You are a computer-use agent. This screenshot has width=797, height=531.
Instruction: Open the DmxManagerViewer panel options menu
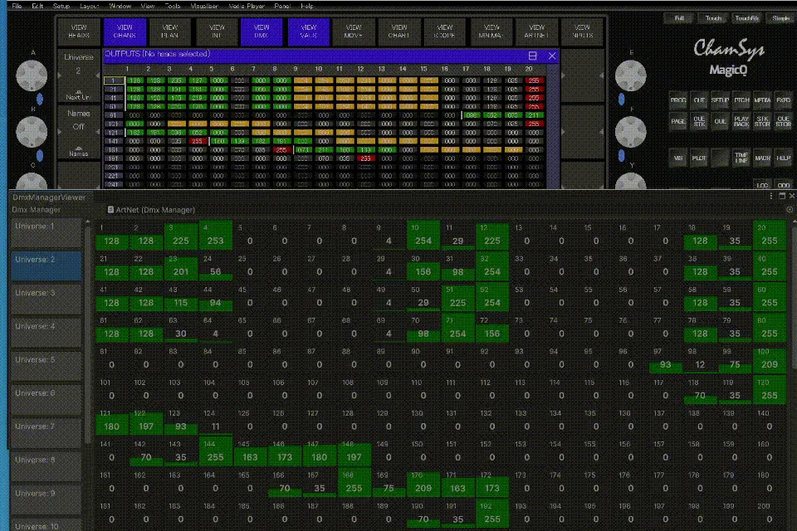[770, 197]
